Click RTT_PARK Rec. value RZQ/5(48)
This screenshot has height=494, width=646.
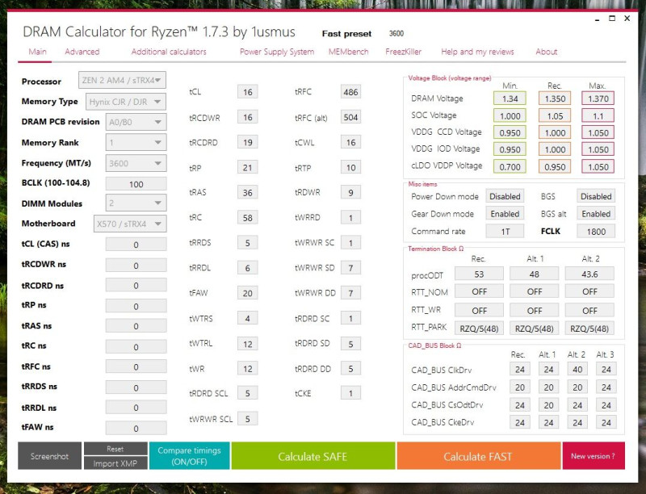479,329
